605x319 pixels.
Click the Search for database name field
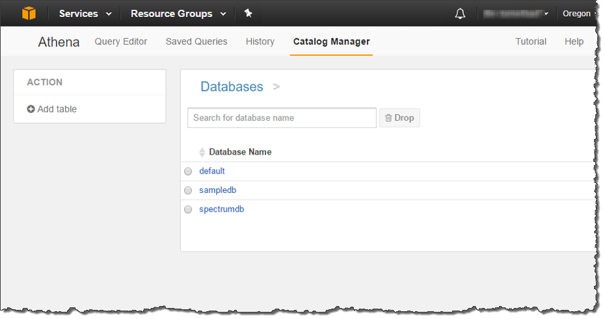point(282,118)
